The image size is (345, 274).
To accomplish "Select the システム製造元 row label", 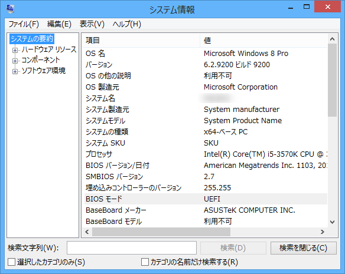I will coord(108,110).
